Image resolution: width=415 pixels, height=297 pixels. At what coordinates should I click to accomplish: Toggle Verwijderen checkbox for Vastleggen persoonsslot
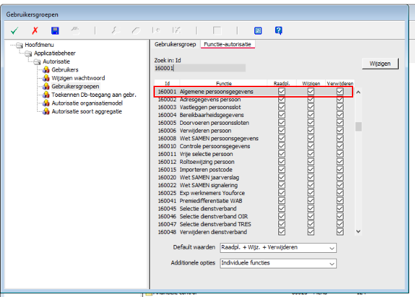point(340,107)
